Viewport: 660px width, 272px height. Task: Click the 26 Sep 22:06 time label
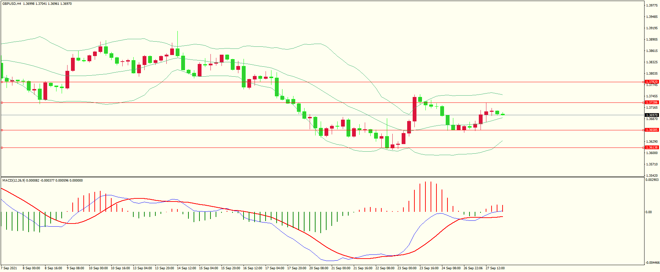click(473, 268)
